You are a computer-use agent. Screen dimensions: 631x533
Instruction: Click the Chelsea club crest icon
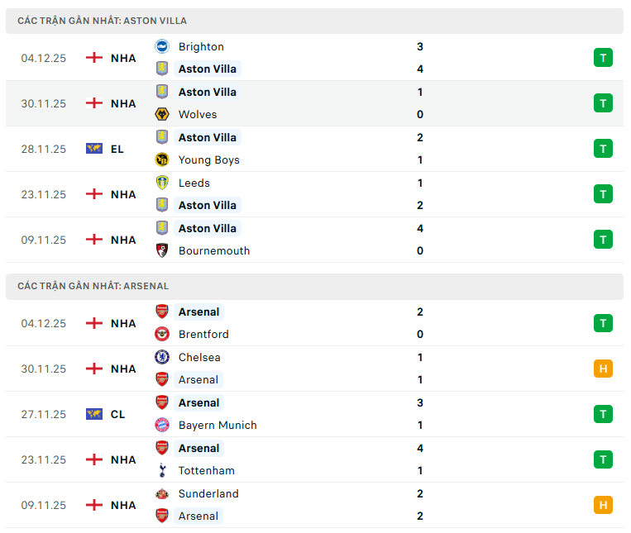pos(162,358)
